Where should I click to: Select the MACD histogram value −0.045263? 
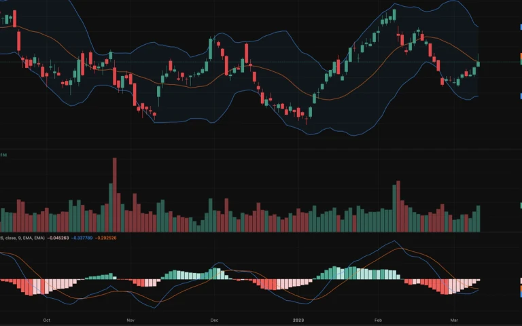pyautogui.click(x=58, y=238)
